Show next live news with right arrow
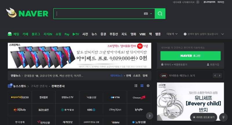The image size is (232, 125). coord(220,76)
